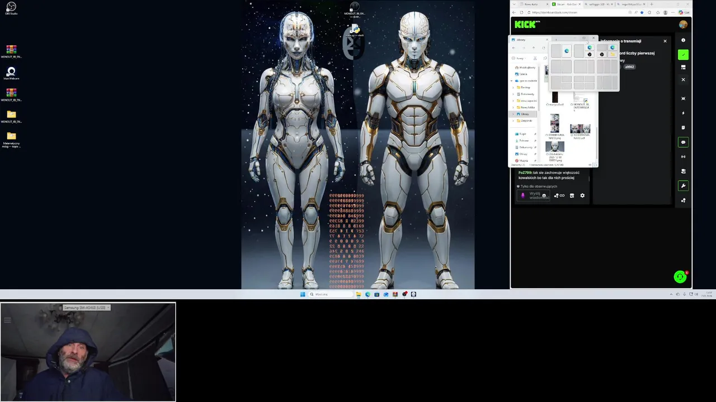Viewport: 716px width, 402px height.
Task: Click the focus frame icon in Kick sidebar
Action: click(x=683, y=99)
